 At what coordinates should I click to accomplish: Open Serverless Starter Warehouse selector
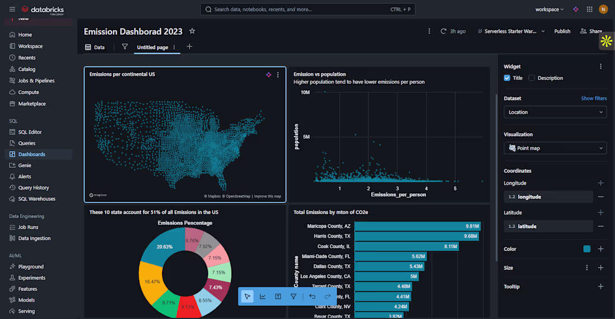click(511, 31)
